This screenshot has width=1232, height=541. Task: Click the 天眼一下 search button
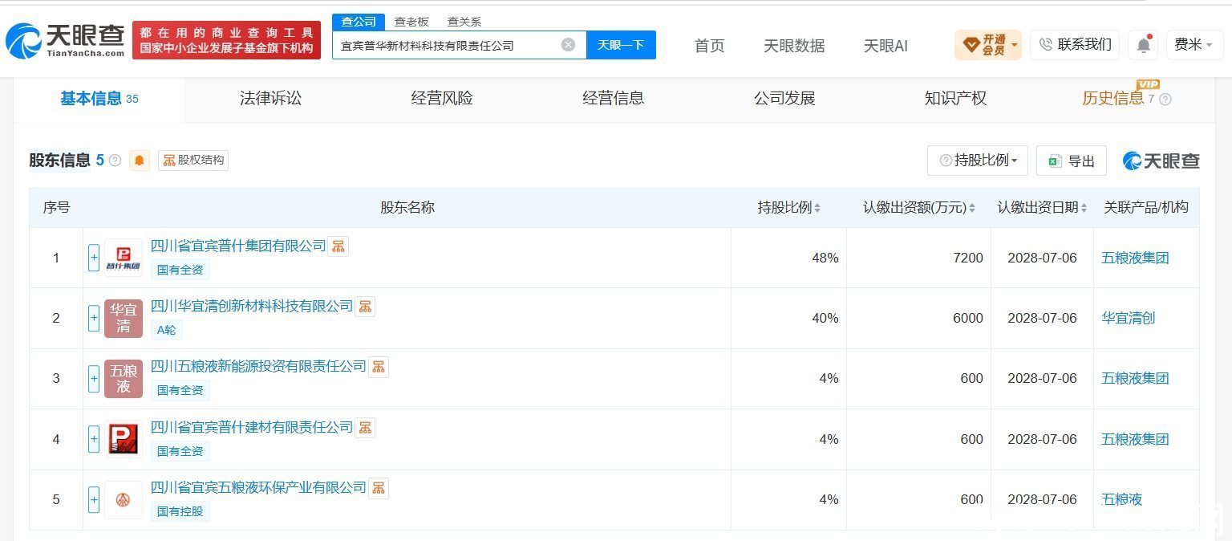pos(621,45)
